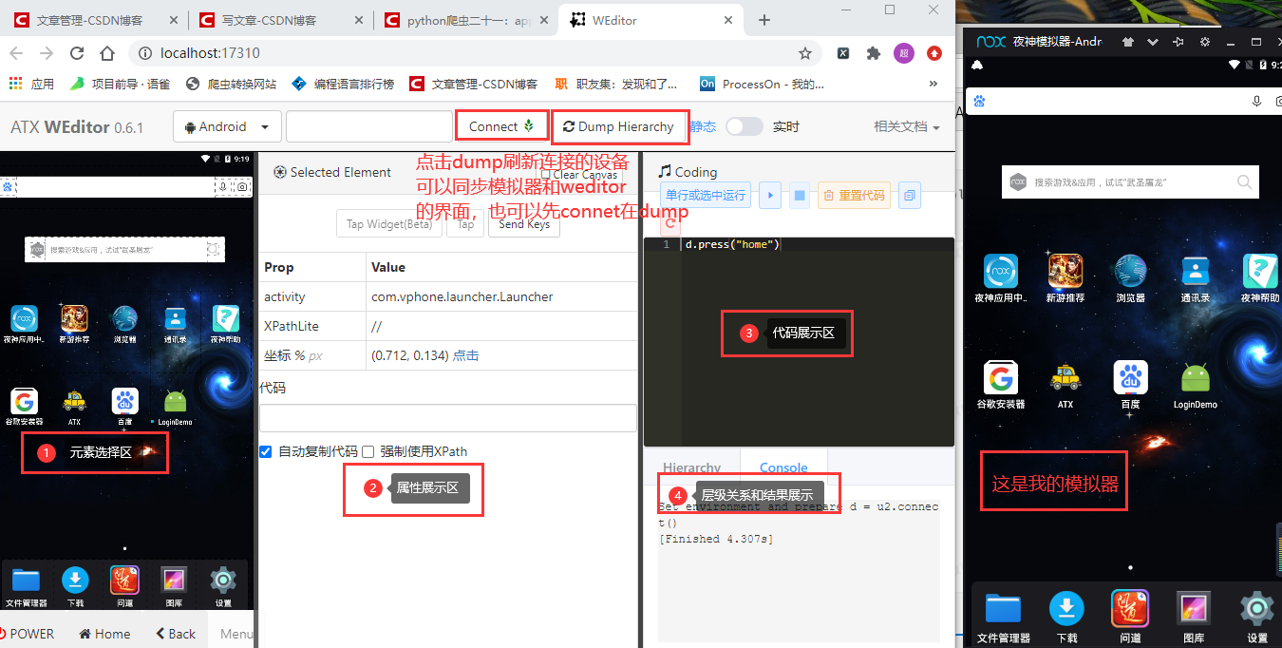Click the 通讯录 contacts icon in the emulator

[x=1195, y=273]
